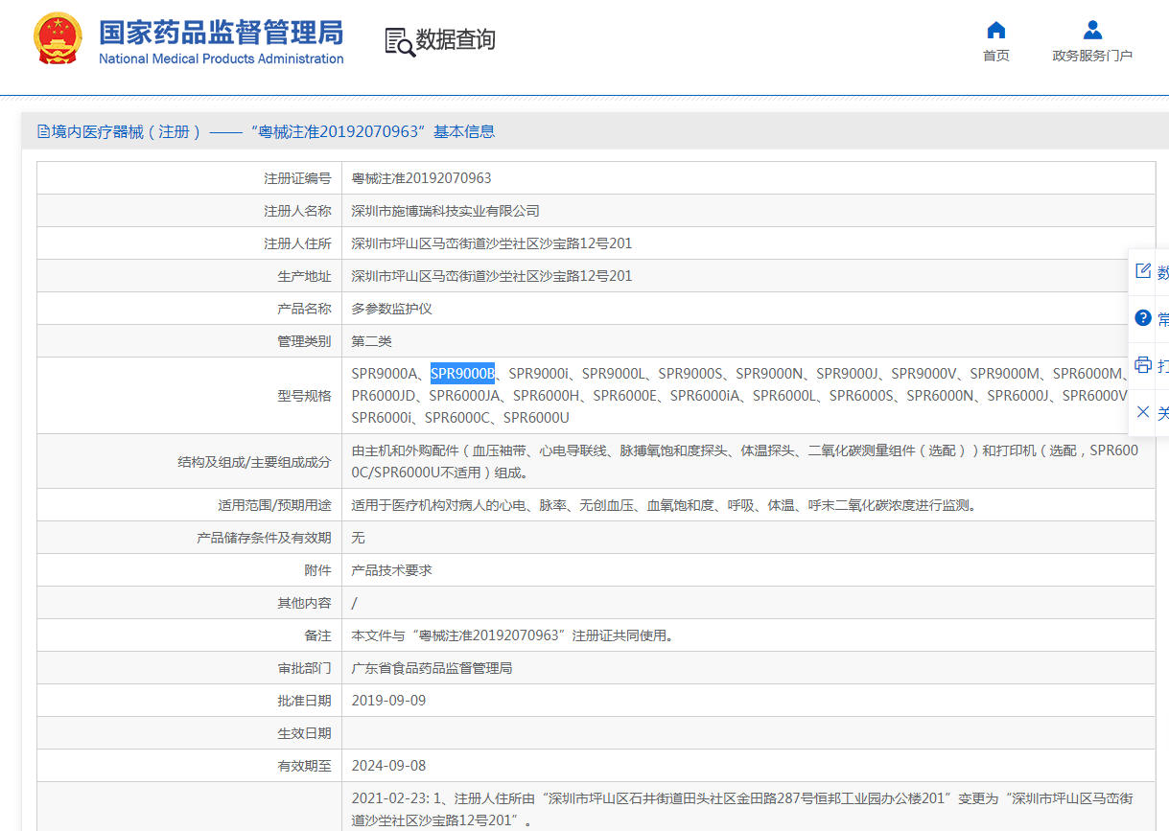
Task: Select the model SPR9000M
Action: point(1005,374)
